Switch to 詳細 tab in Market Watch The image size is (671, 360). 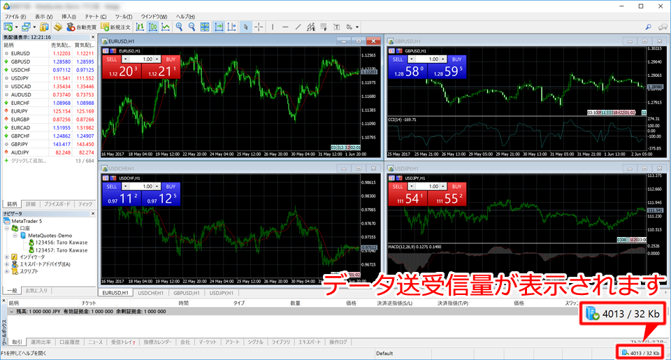pos(31,204)
